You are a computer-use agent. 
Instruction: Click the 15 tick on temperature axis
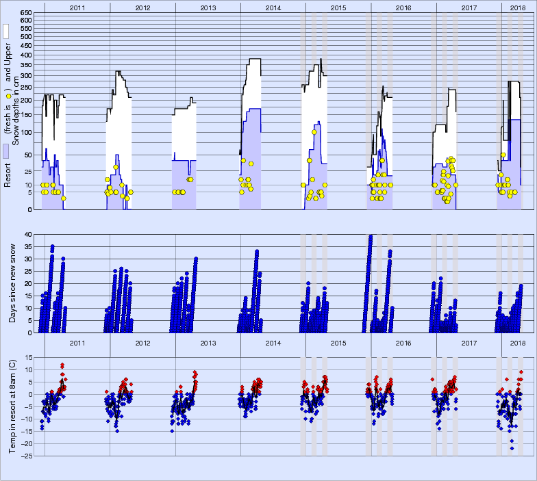[28, 357]
